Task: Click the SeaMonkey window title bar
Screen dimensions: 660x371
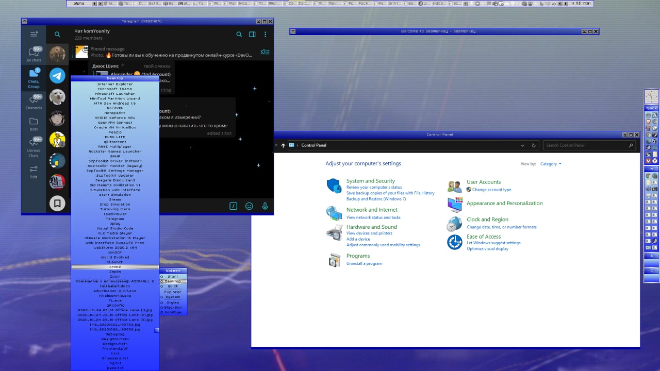Action: (x=438, y=31)
